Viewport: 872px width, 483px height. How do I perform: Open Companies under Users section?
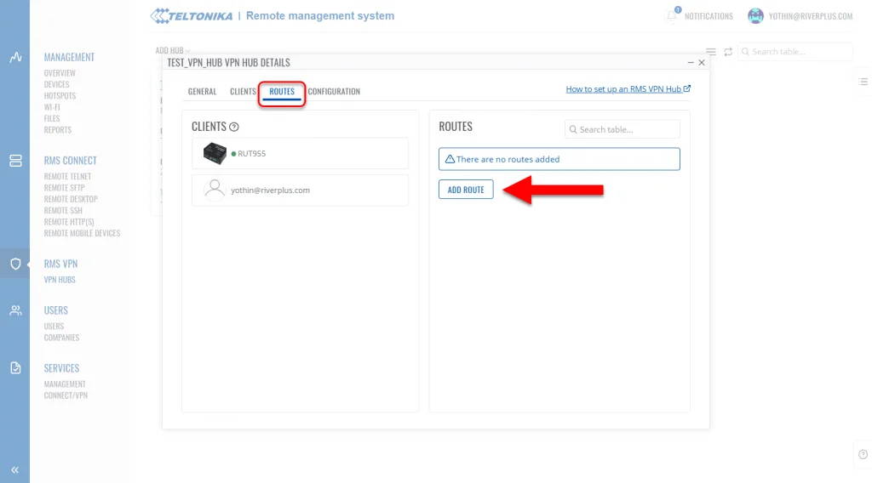coord(61,338)
